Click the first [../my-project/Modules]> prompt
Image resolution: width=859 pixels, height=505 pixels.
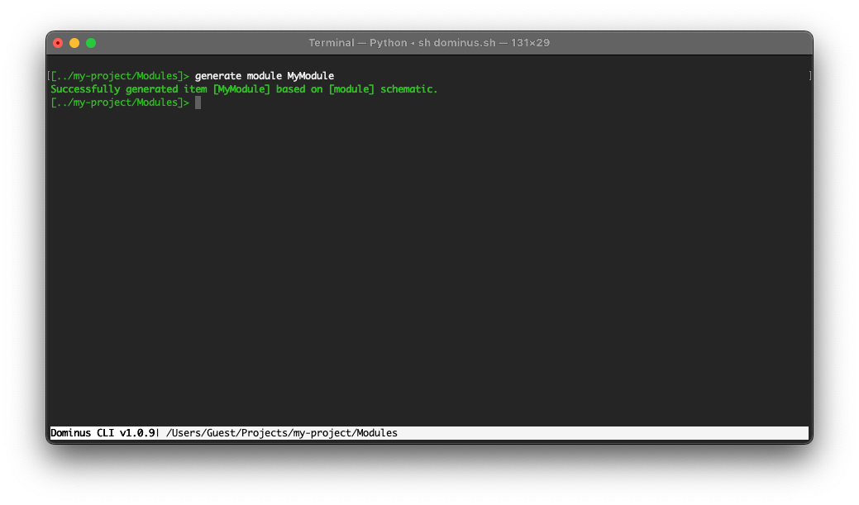click(x=121, y=76)
